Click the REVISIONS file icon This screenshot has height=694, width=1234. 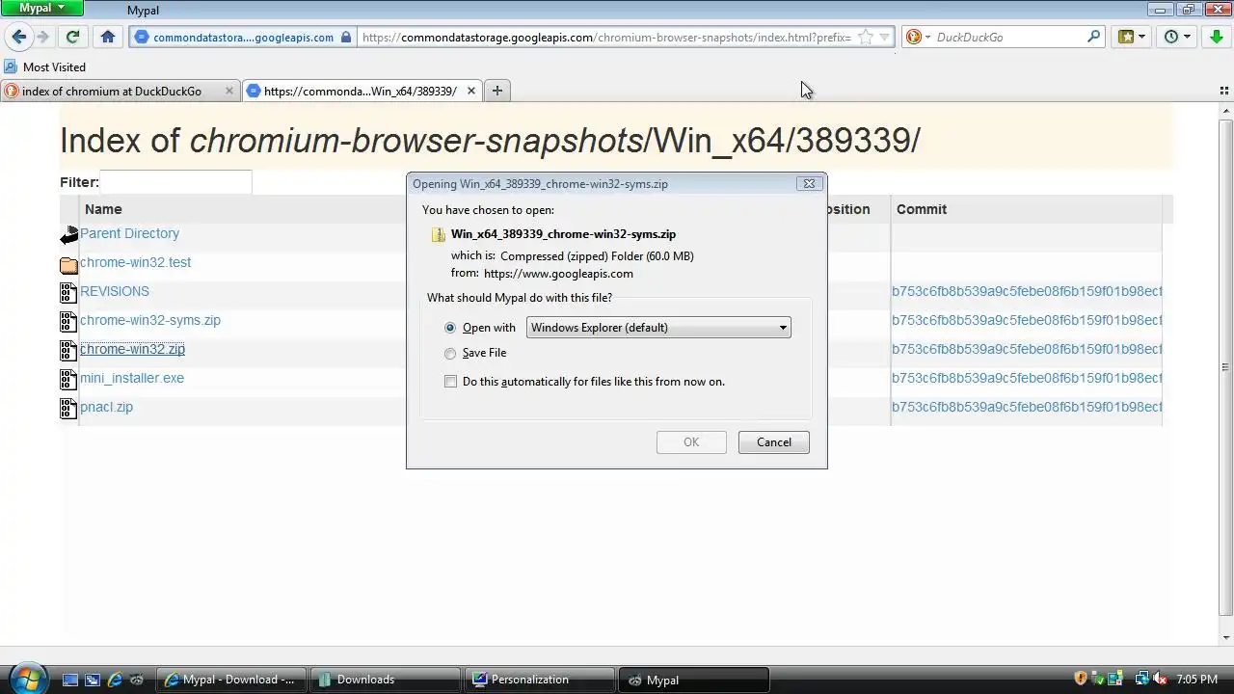tap(68, 293)
